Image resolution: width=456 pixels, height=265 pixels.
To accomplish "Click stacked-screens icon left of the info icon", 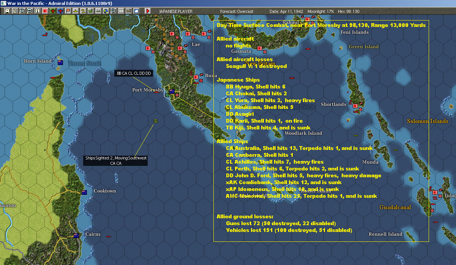I will tap(30, 11).
